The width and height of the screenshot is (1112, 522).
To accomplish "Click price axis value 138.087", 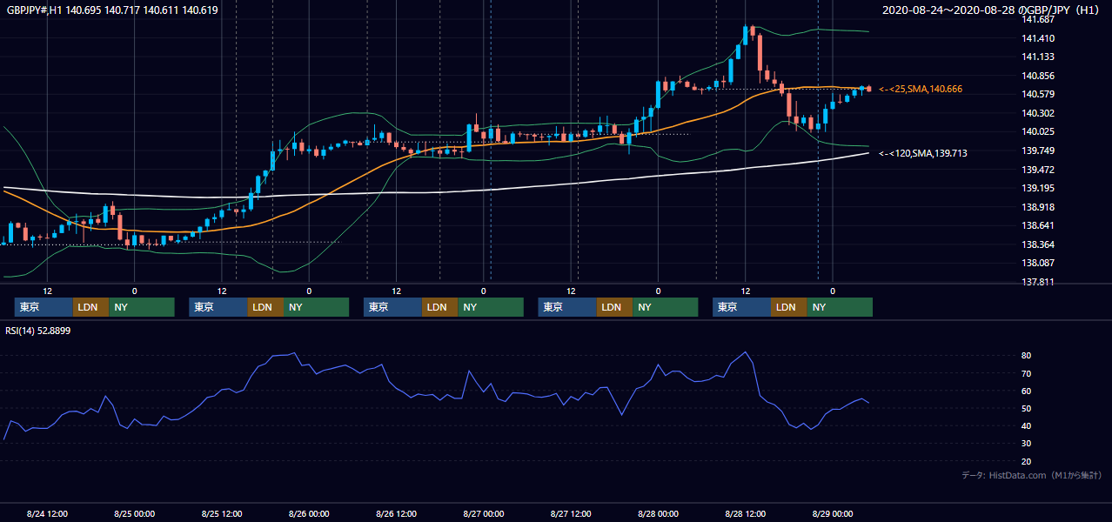I will tap(1038, 263).
